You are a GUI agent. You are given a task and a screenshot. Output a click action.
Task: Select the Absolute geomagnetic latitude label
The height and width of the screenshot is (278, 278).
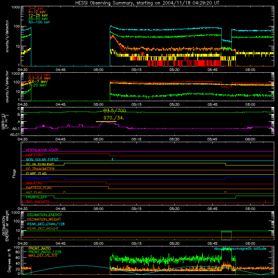240,248
